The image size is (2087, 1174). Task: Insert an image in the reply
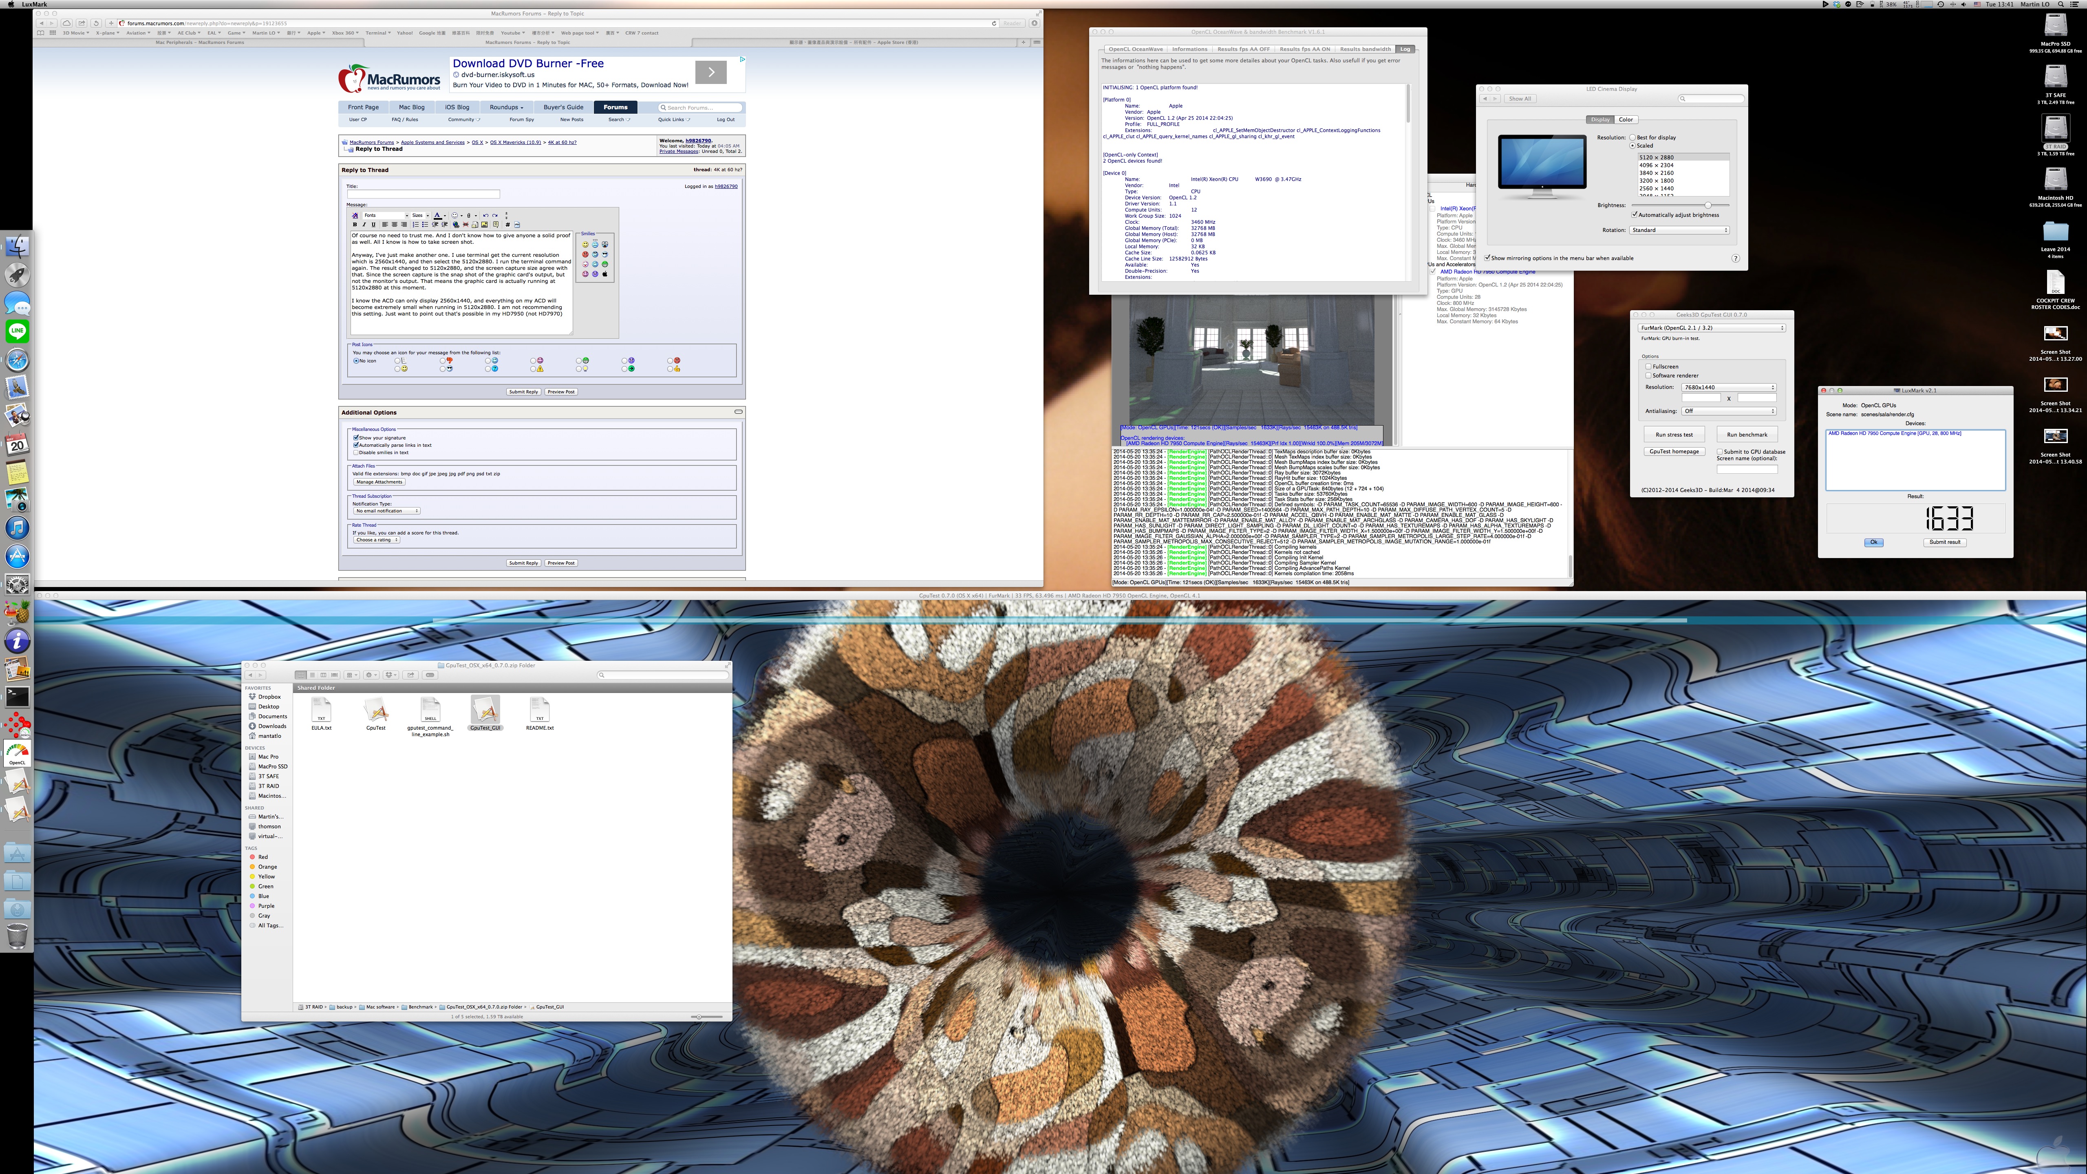[x=485, y=225]
